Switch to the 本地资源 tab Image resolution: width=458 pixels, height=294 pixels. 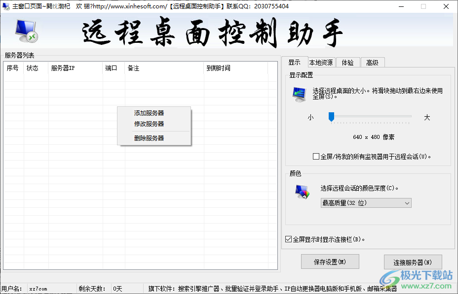point(321,62)
